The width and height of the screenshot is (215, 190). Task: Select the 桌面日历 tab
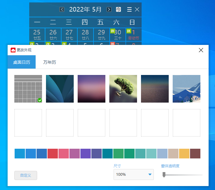[22, 62]
